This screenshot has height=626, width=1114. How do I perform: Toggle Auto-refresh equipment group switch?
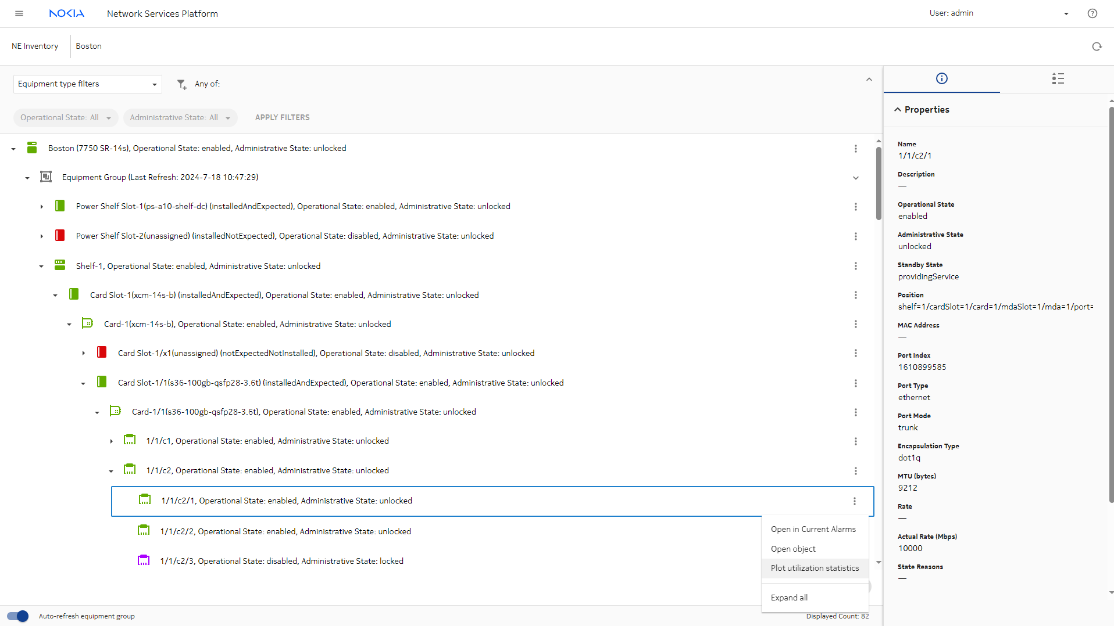[17, 616]
